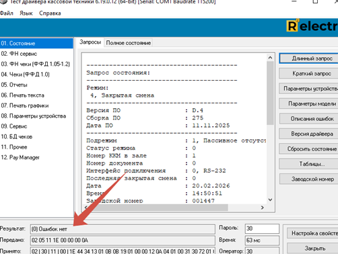Click the 'Запрос состояния:' heading
This screenshot has height=254, width=338.
119,73
